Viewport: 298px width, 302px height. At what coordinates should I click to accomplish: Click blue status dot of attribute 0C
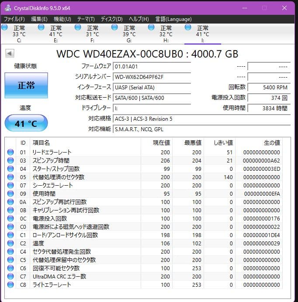pyautogui.click(x=10, y=218)
